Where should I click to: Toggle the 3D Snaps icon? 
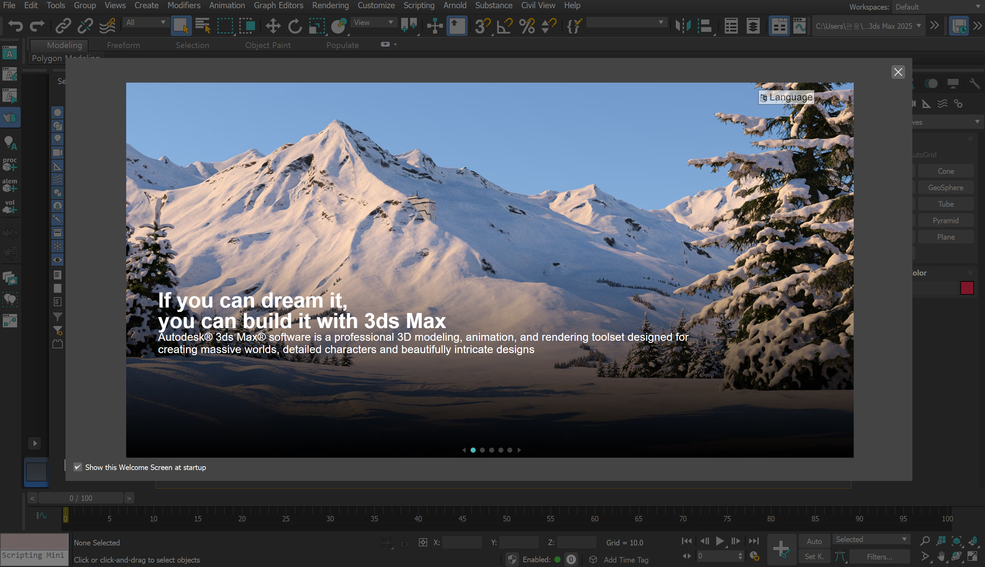[483, 26]
